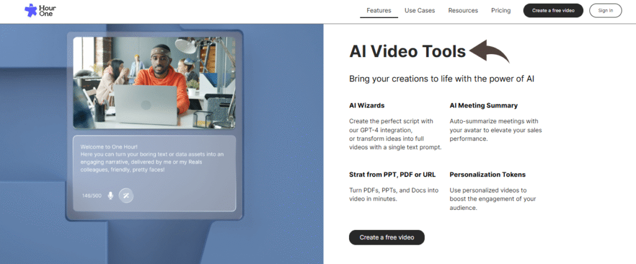Screen dimensions: 636x264
Task: Click the Hour One logo icon
Action: [31, 11]
